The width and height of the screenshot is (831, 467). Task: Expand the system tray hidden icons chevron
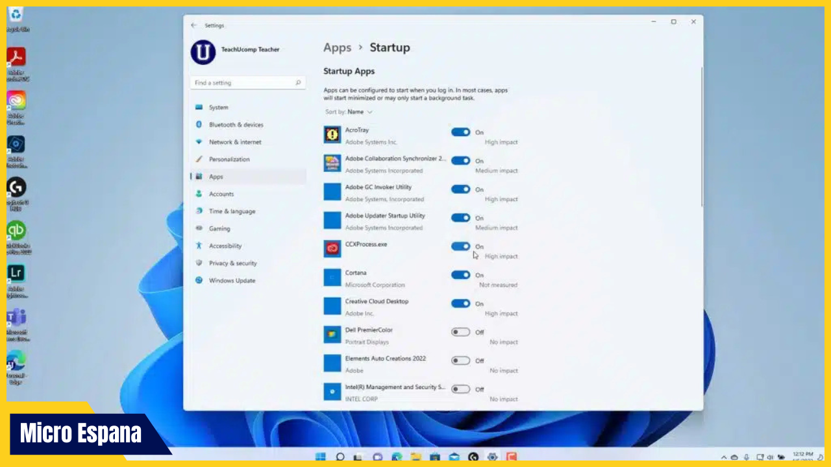point(724,457)
